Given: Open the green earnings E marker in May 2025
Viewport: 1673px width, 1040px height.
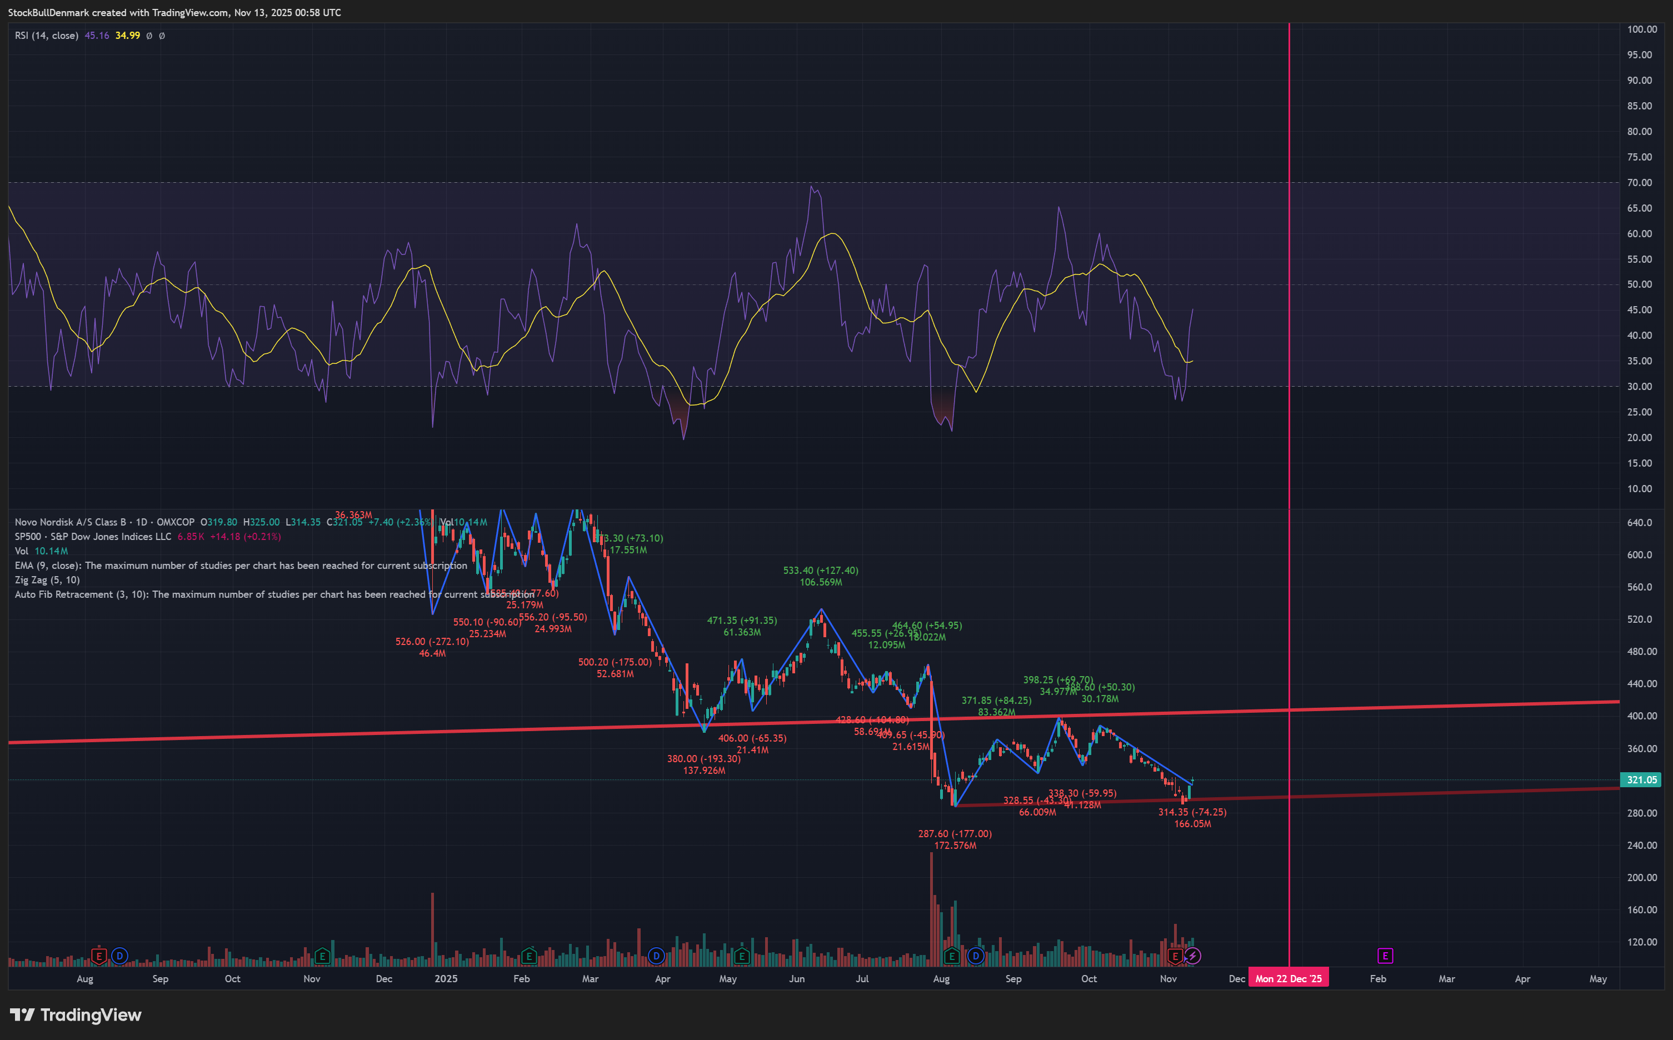Looking at the screenshot, I should pos(742,956).
